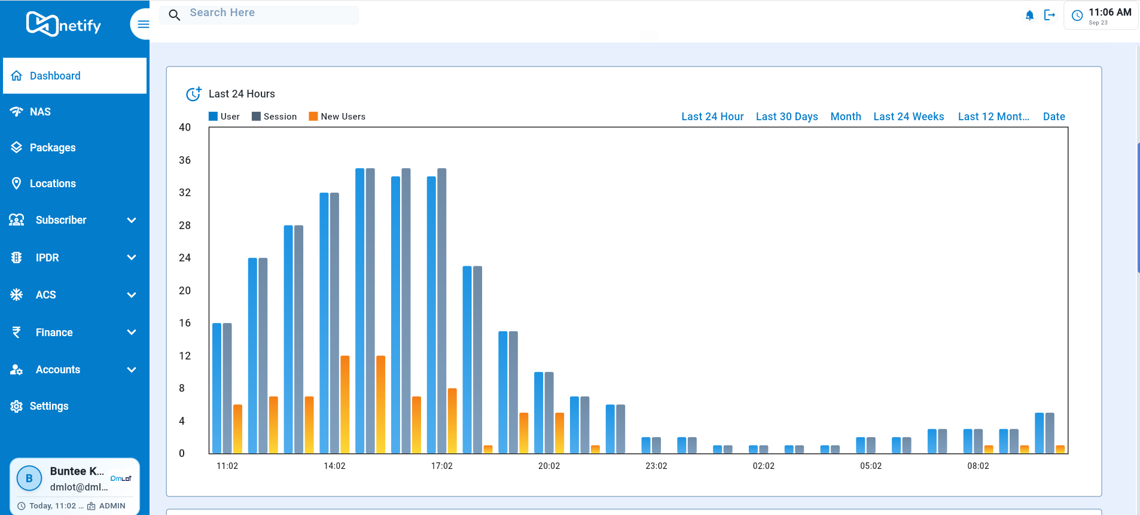This screenshot has width=1140, height=515.
Task: Expand the Finance dropdown arrow
Action: tap(132, 333)
